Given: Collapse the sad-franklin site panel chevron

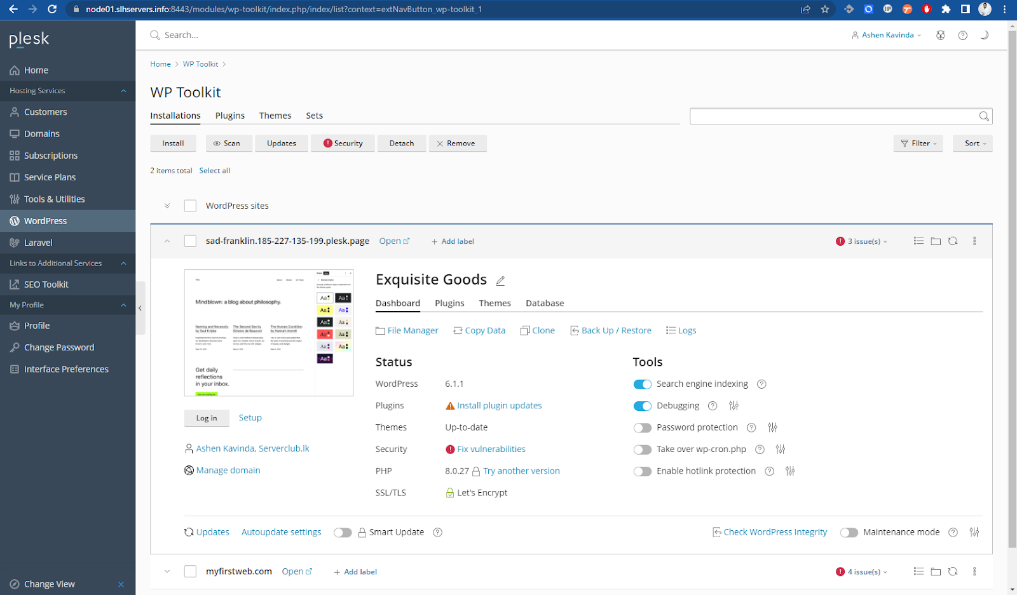Looking at the screenshot, I should click(x=167, y=241).
